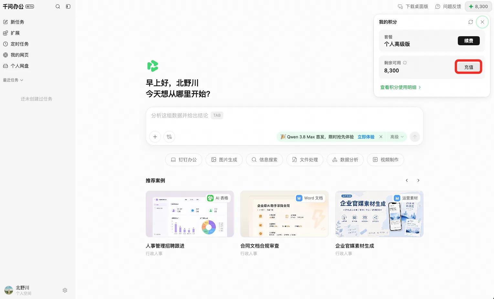Select the 信息搜索 shortcut chip

tap(264, 160)
